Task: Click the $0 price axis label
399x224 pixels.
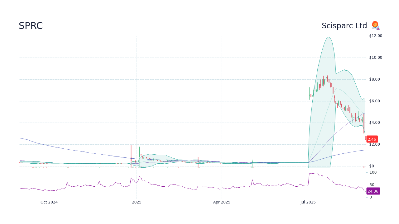Action: tap(372, 166)
